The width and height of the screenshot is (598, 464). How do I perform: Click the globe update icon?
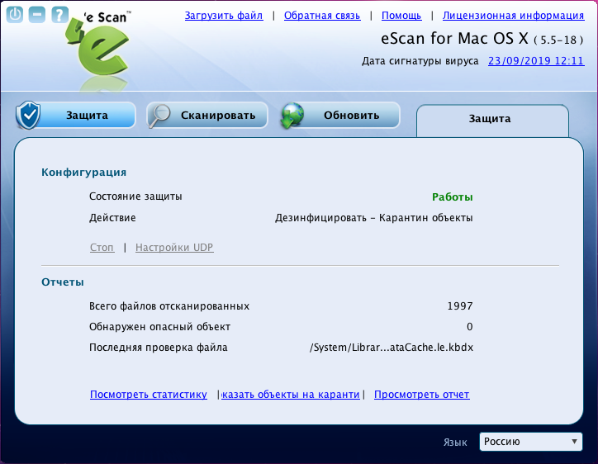click(292, 115)
